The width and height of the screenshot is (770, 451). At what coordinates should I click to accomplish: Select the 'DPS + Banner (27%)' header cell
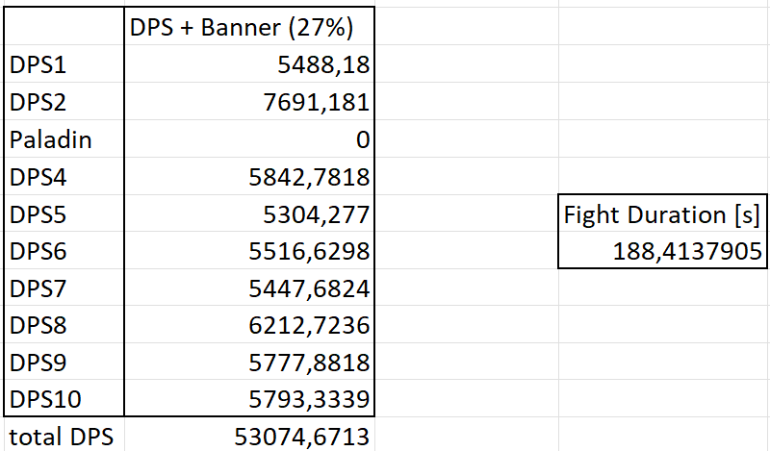point(248,29)
